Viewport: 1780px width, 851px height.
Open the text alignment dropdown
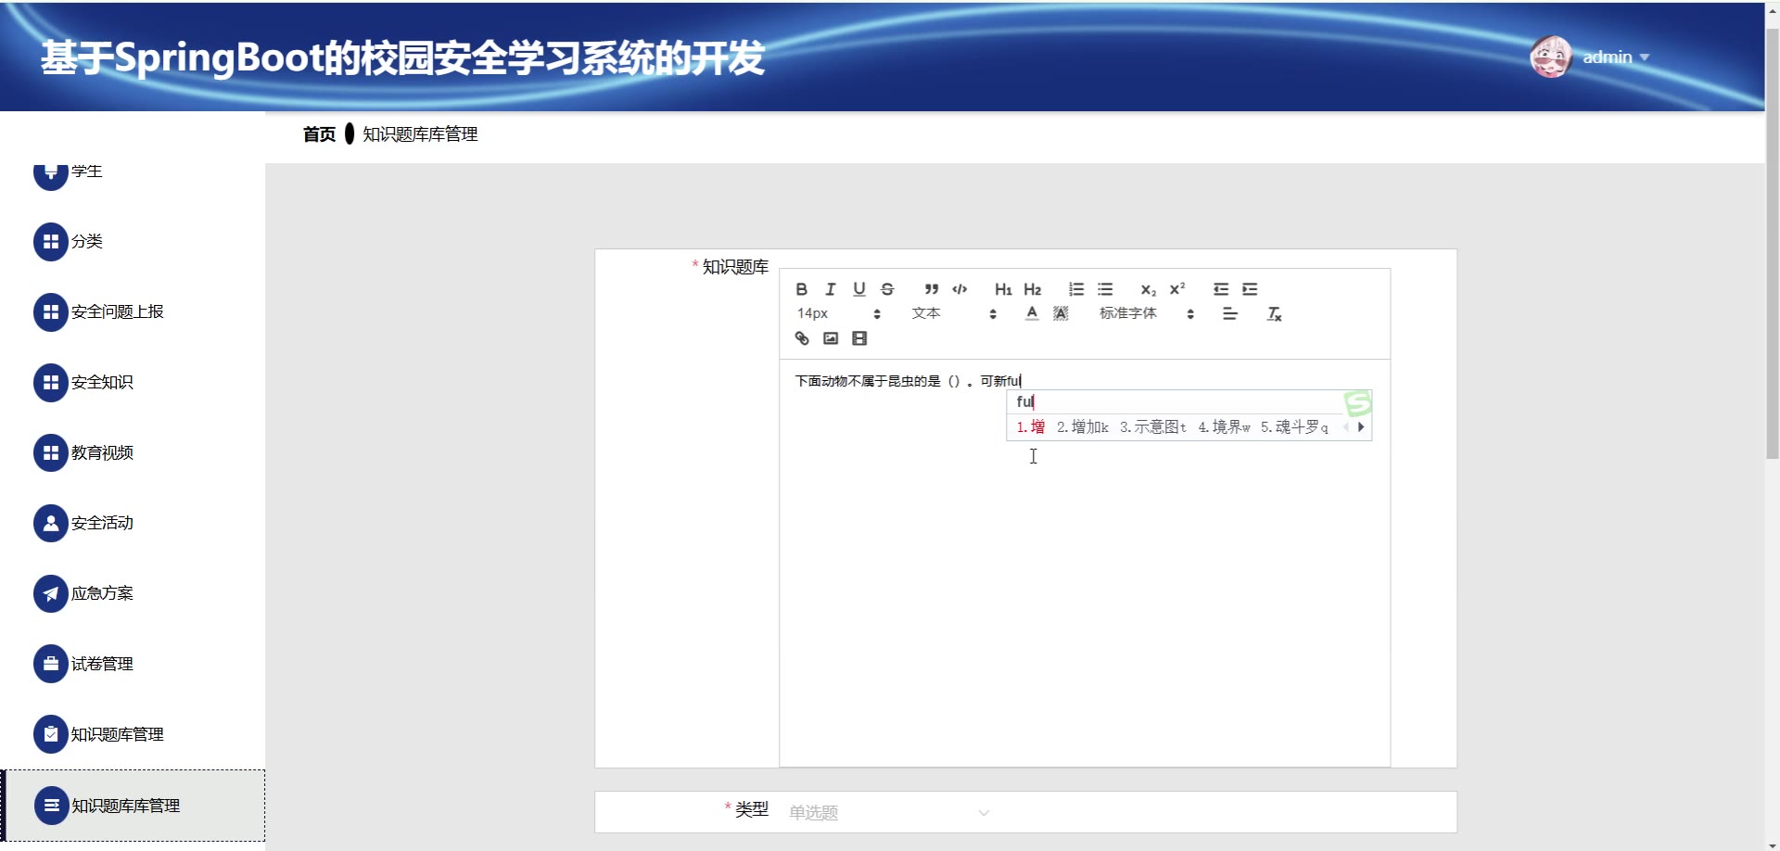(x=1230, y=314)
